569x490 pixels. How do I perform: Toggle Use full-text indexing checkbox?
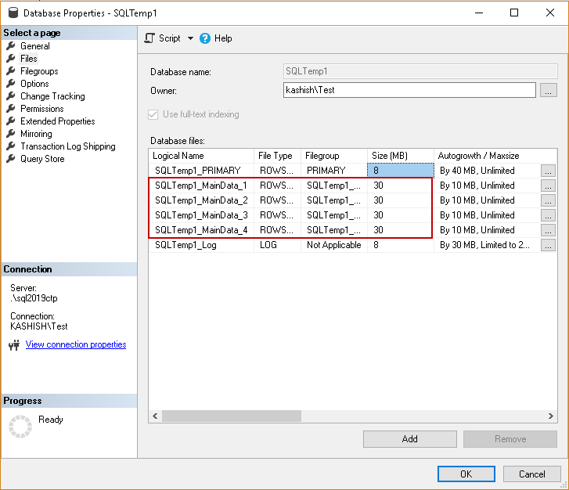point(153,115)
